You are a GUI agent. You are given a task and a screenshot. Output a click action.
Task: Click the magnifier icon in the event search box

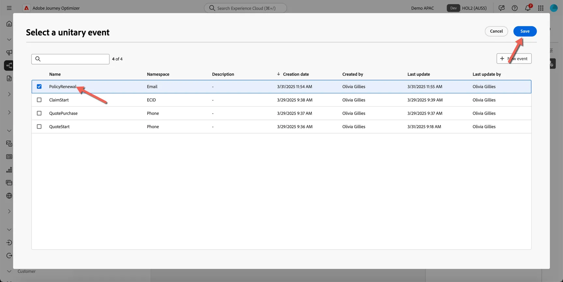pyautogui.click(x=38, y=59)
